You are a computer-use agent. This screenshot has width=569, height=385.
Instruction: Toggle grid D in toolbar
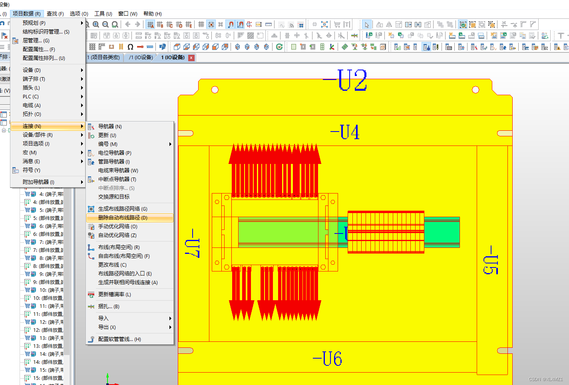pos(179,24)
